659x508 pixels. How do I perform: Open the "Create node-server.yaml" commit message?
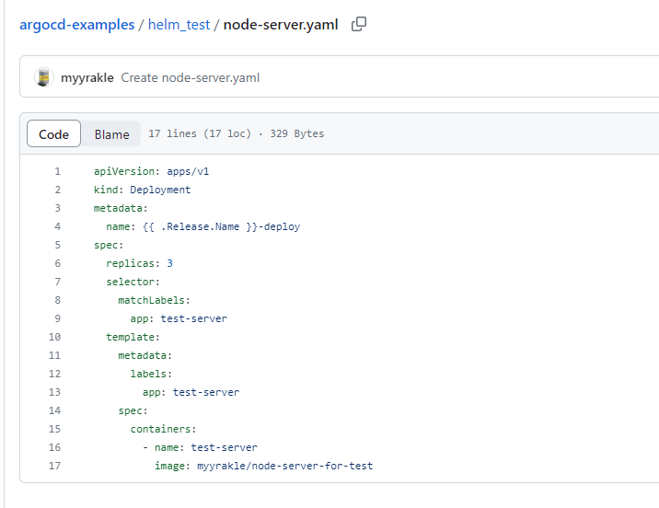pos(191,77)
